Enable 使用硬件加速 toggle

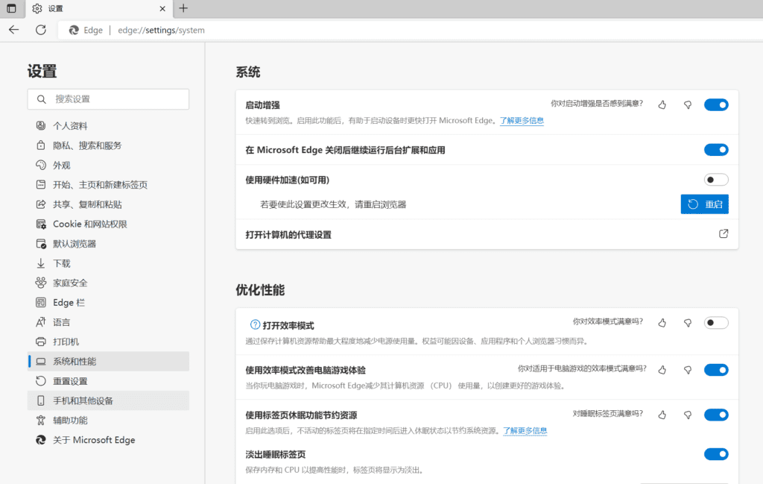point(715,180)
